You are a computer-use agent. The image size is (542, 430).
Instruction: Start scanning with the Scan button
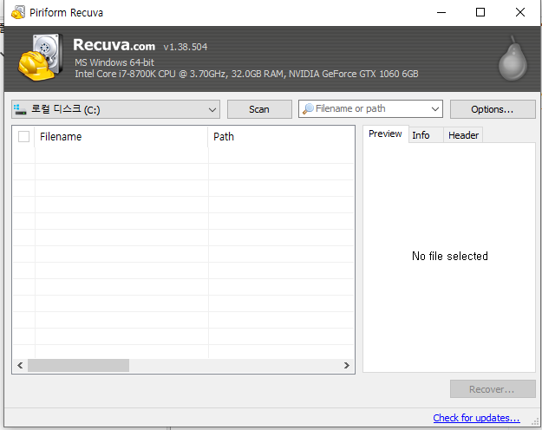click(x=259, y=109)
